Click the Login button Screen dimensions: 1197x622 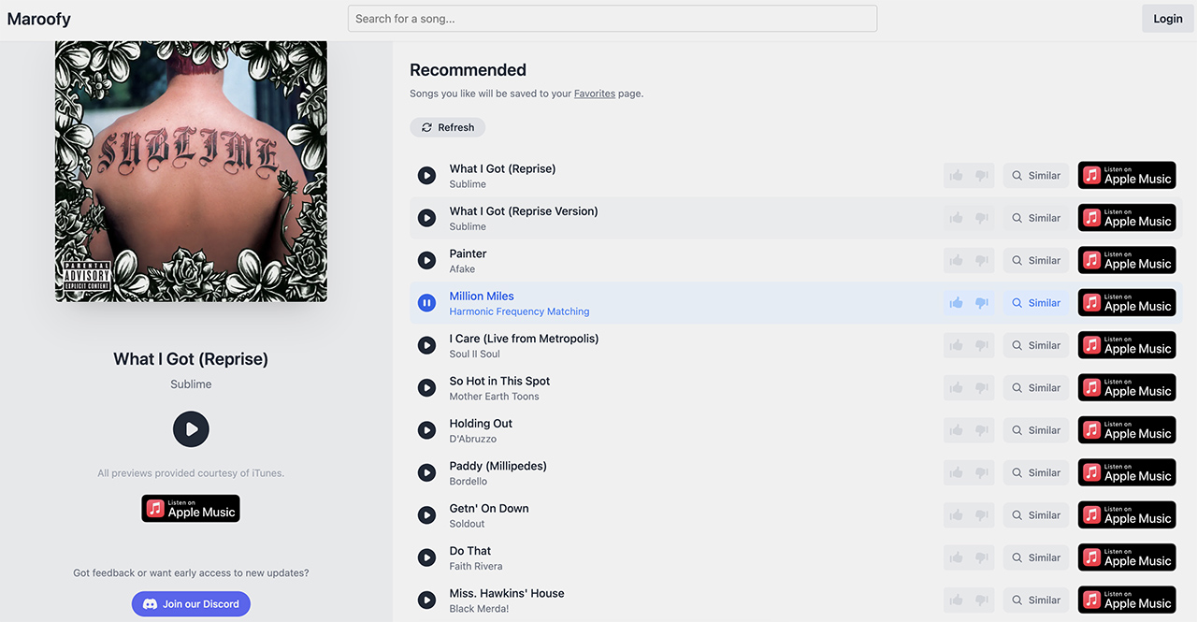(x=1167, y=19)
